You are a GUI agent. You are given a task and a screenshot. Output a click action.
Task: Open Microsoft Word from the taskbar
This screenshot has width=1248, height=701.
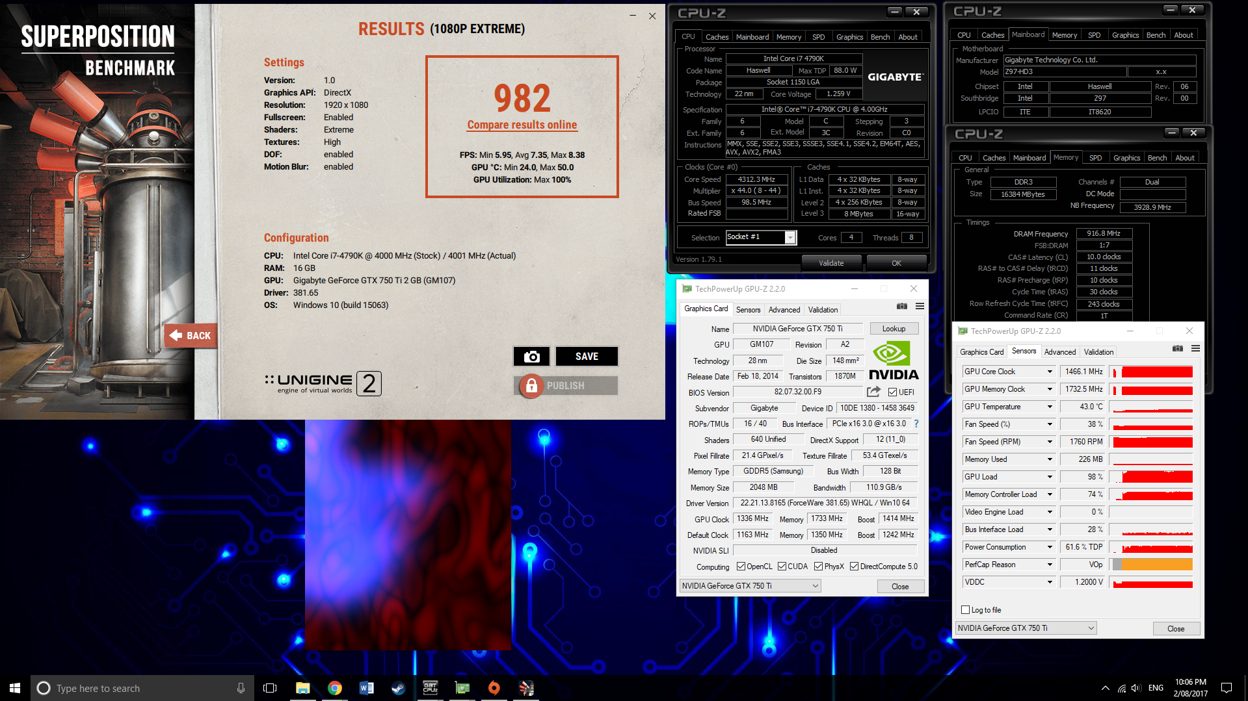(x=366, y=688)
